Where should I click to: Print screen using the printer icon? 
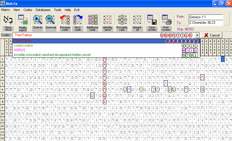click(166, 20)
